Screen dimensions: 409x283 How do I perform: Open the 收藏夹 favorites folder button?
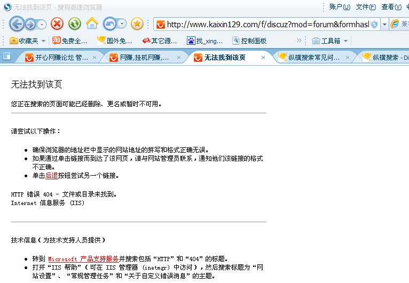24,41
